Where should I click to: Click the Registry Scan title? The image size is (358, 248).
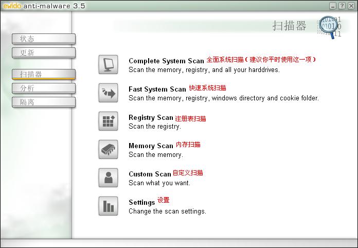(x=151, y=118)
